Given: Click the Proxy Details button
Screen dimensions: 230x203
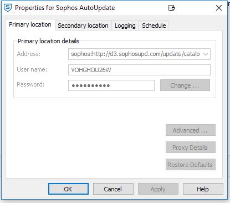Looking at the screenshot, I should (191, 148).
